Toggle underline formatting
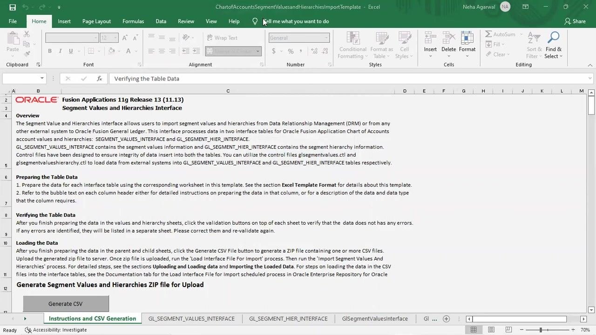The height and width of the screenshot is (335, 596). [71, 51]
